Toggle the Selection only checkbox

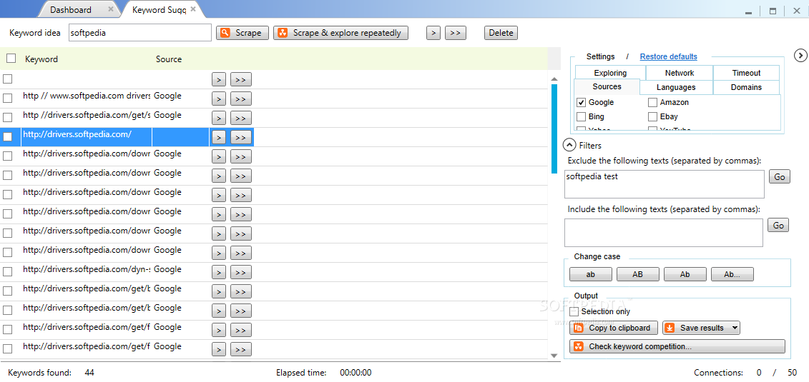pyautogui.click(x=574, y=311)
